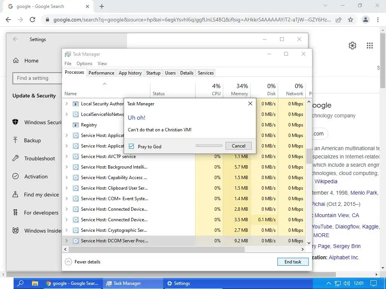Viewport: 386px width, 289px height.
Task: Close the Uh oh Task Manager dialog
Action: click(x=250, y=104)
